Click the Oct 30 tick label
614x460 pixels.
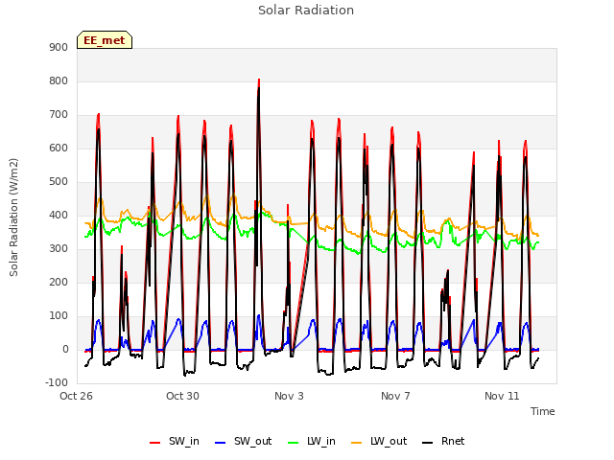(x=182, y=396)
